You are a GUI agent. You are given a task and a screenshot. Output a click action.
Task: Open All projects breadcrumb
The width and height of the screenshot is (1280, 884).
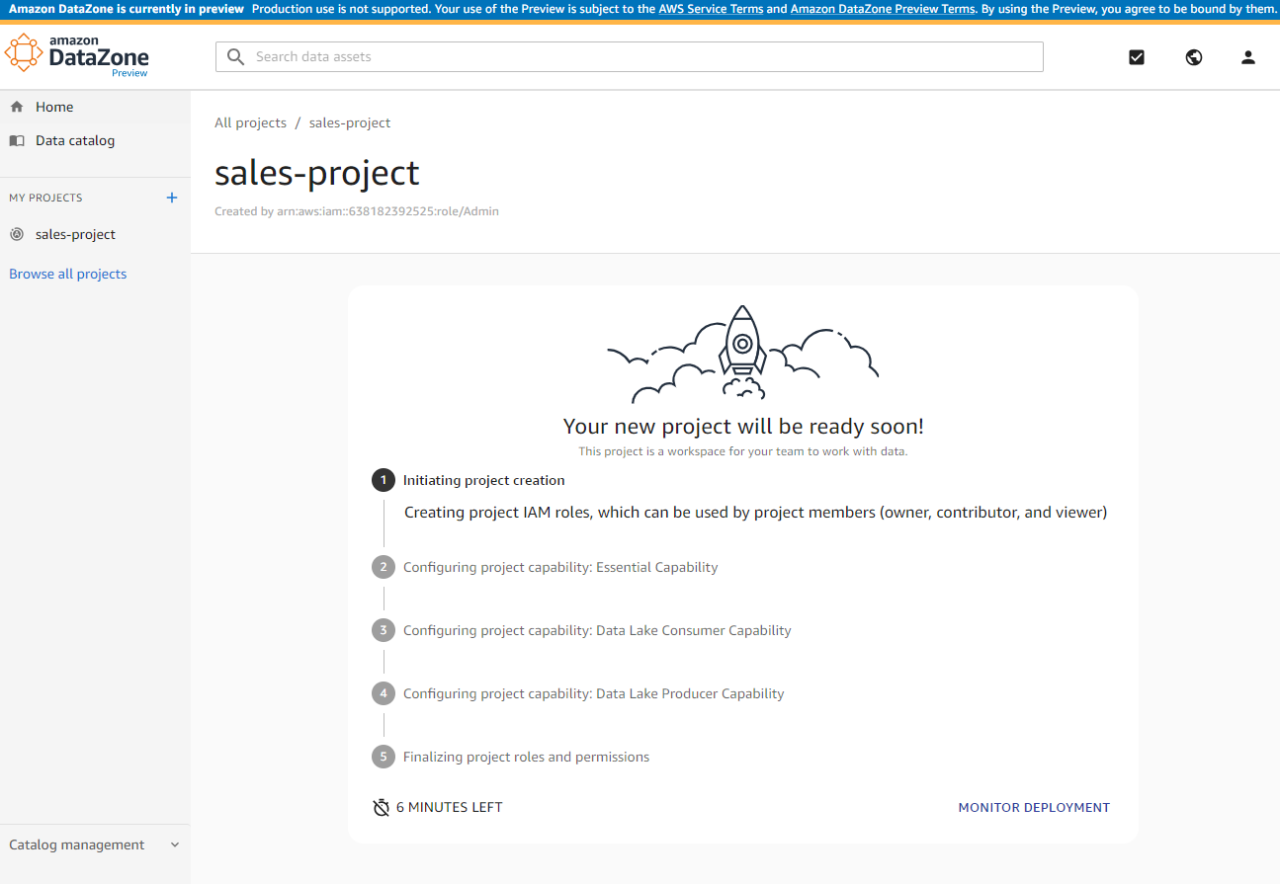(x=250, y=122)
